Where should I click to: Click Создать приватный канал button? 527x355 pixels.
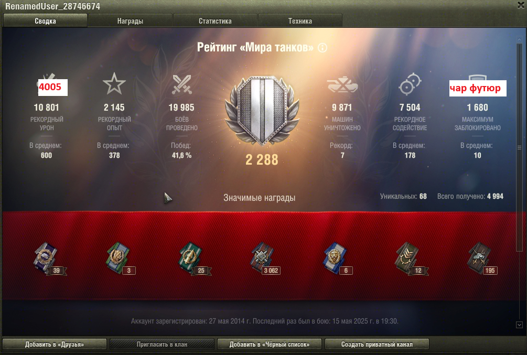[377, 344]
